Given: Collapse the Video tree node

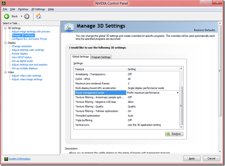Looking at the screenshot, I should tap(5, 72).
